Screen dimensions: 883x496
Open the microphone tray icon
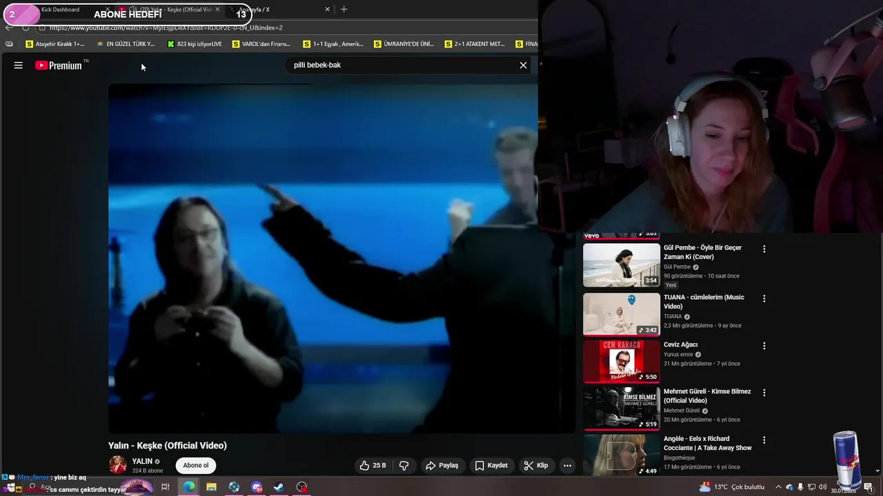pyautogui.click(x=801, y=487)
